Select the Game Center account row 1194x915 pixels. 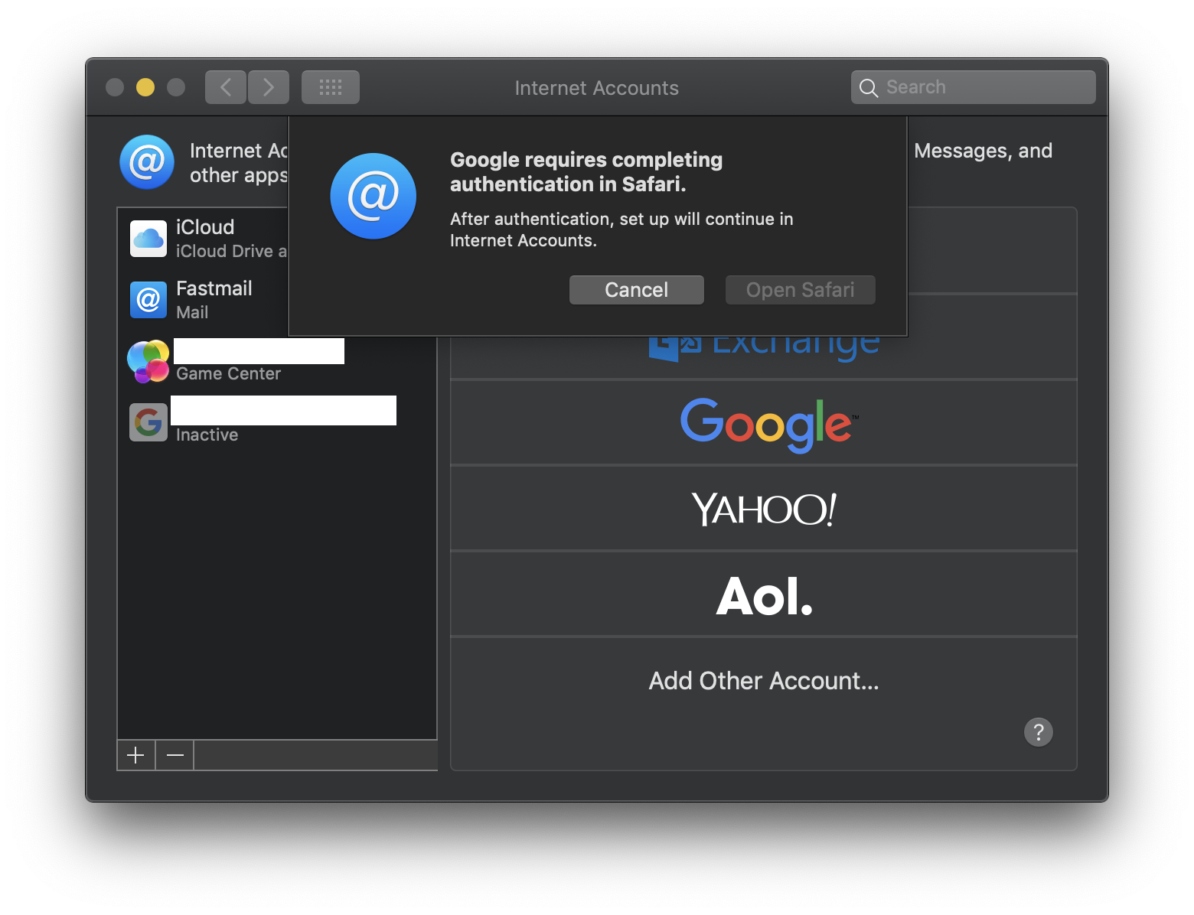pos(277,361)
